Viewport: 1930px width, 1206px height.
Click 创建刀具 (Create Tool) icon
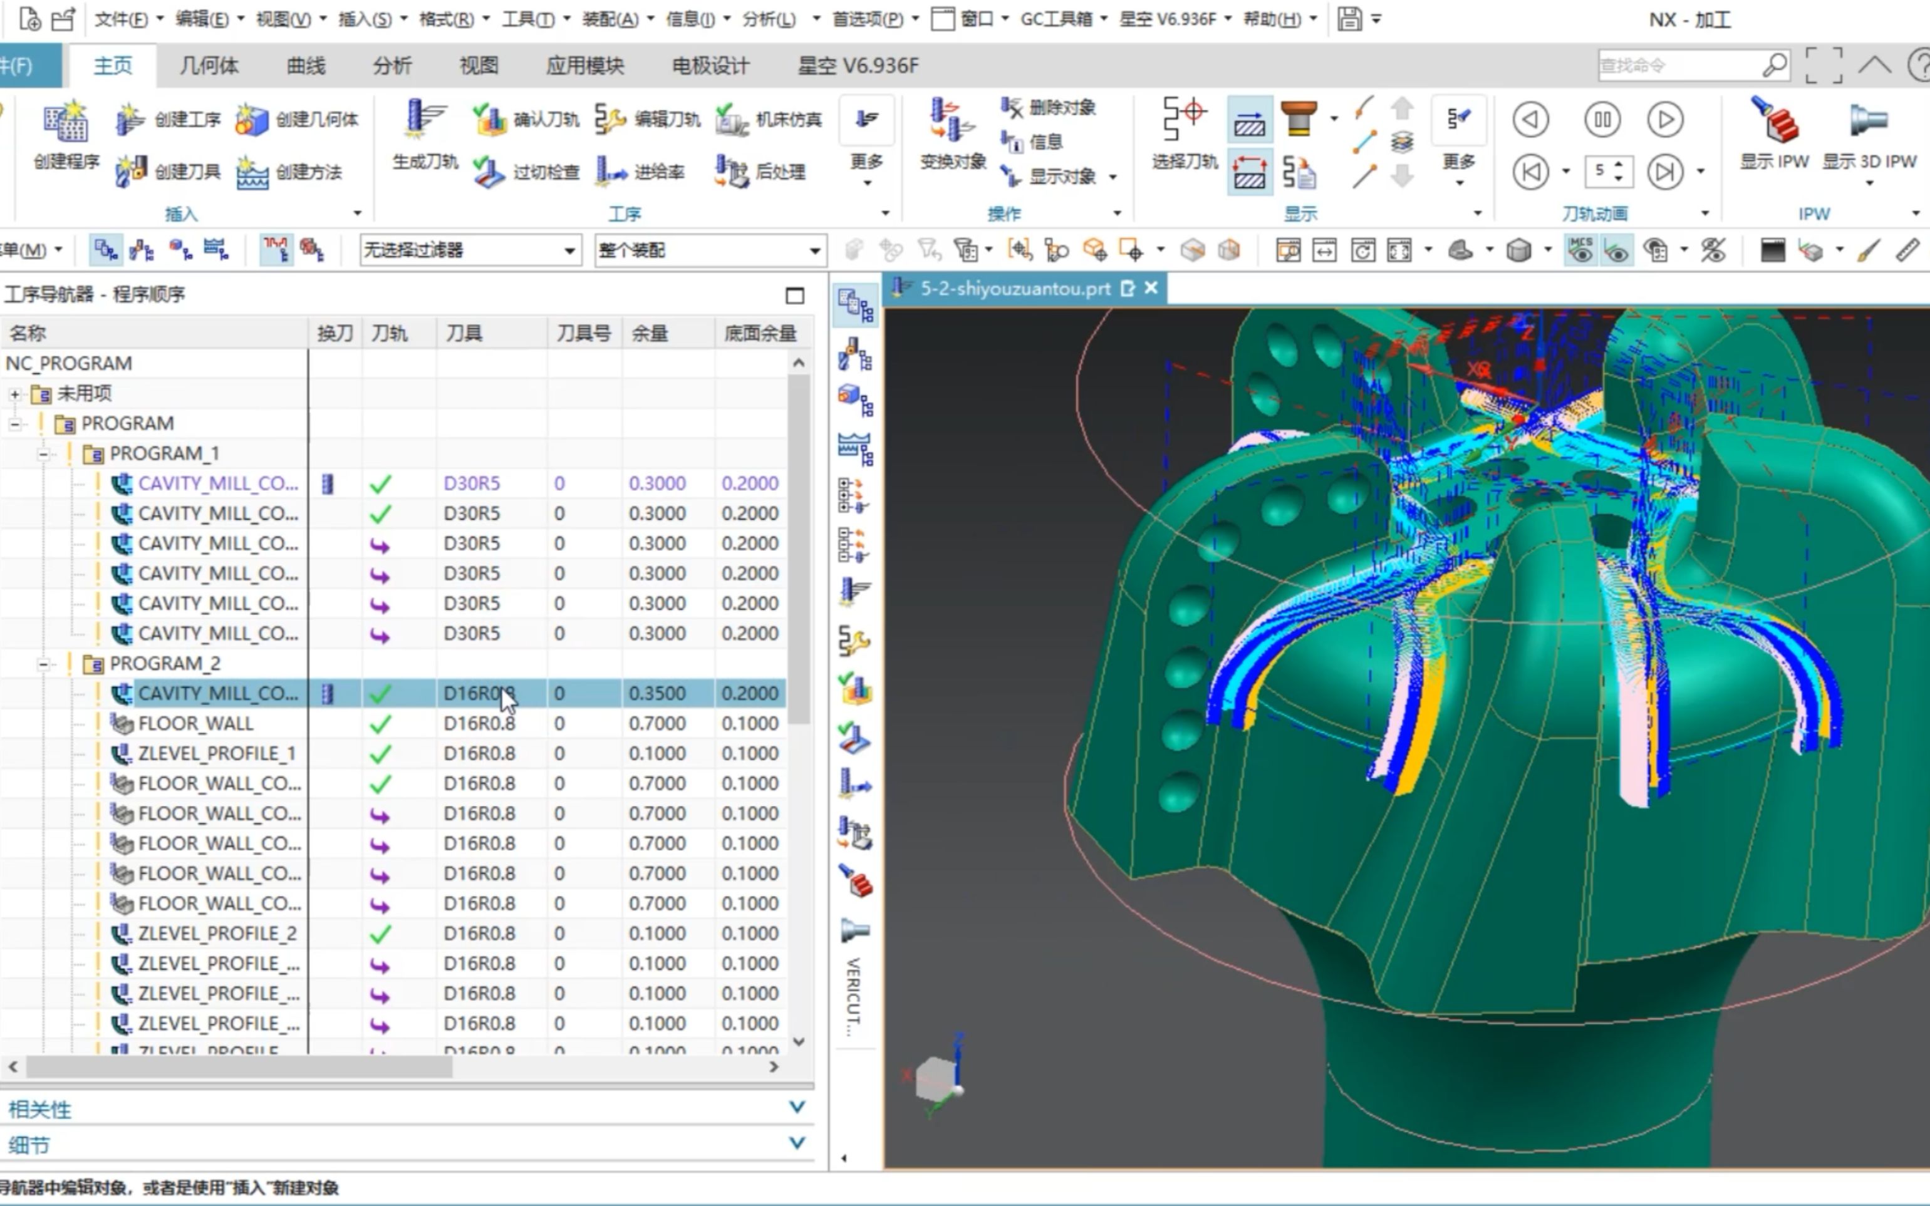[x=130, y=172]
